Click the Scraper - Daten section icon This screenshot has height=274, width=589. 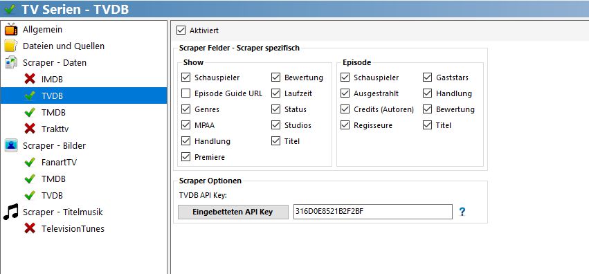11,63
